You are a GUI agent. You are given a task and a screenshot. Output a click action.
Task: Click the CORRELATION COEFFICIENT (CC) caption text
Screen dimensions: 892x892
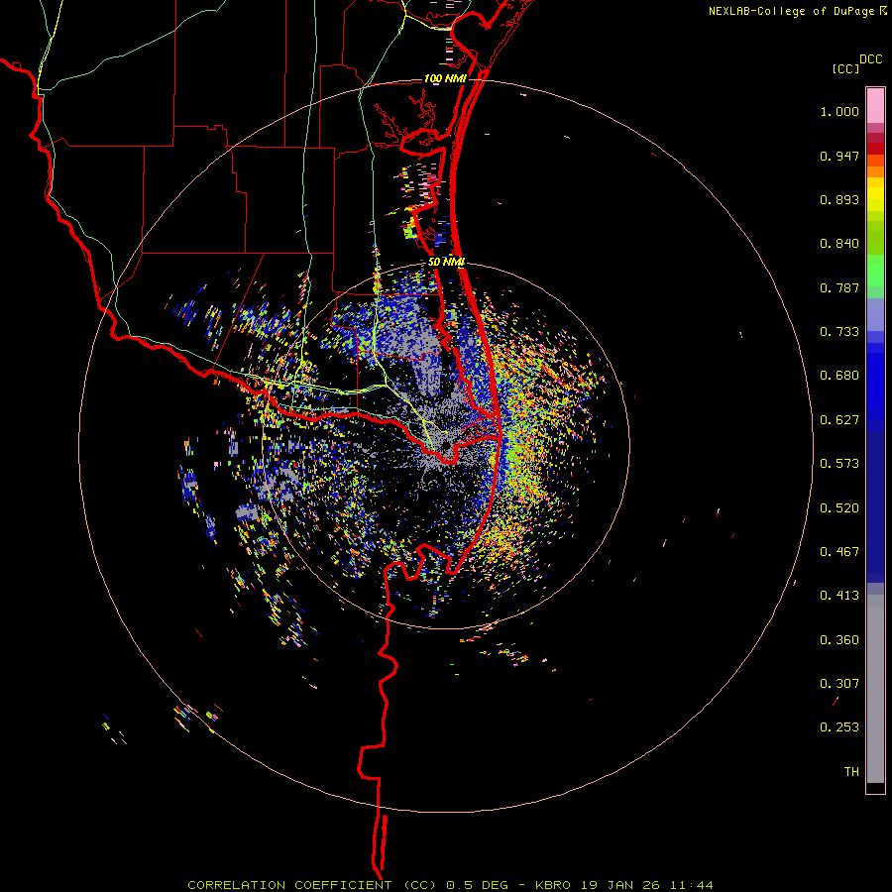312,885
